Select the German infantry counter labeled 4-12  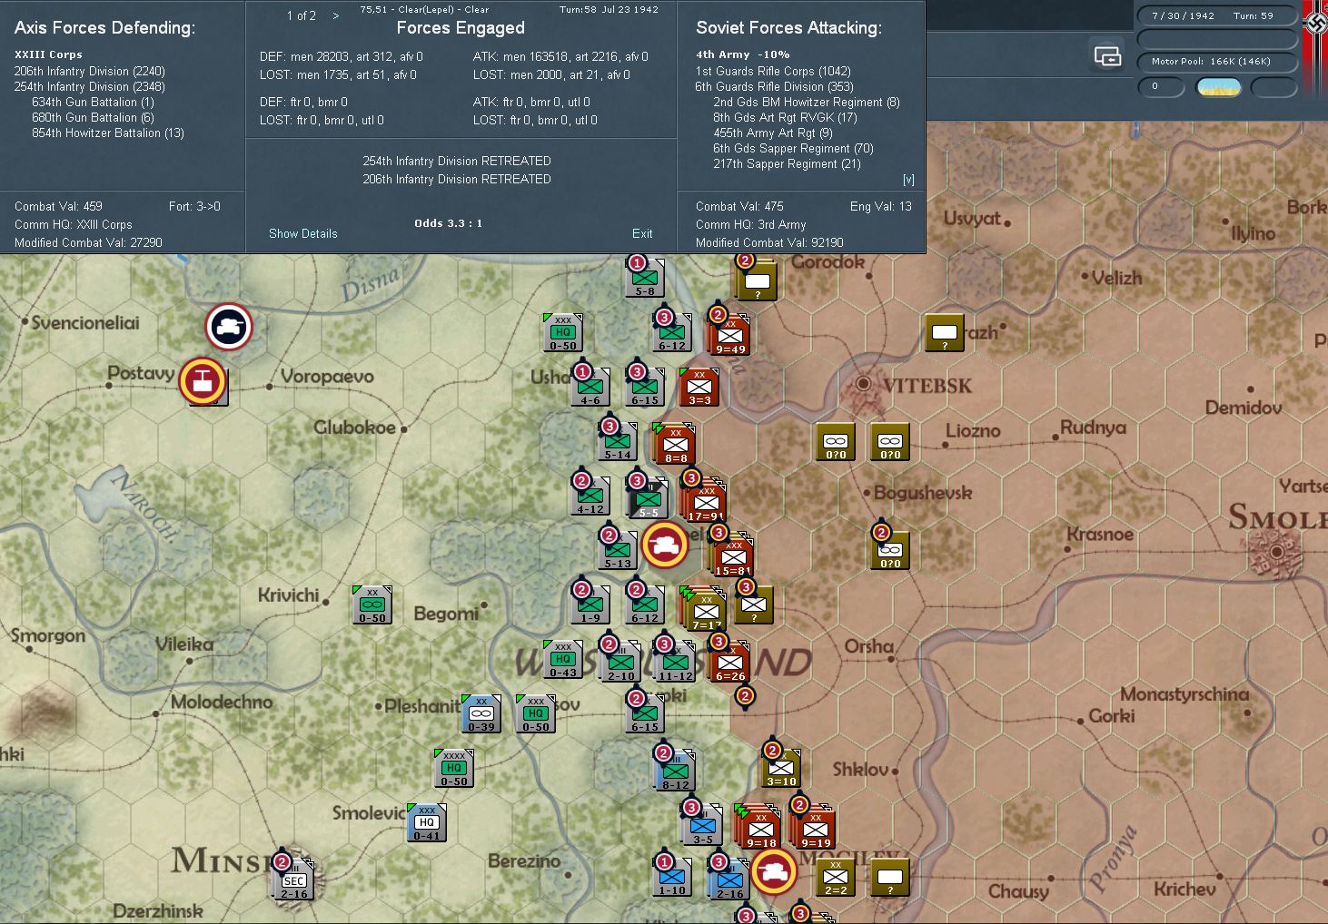pos(590,496)
